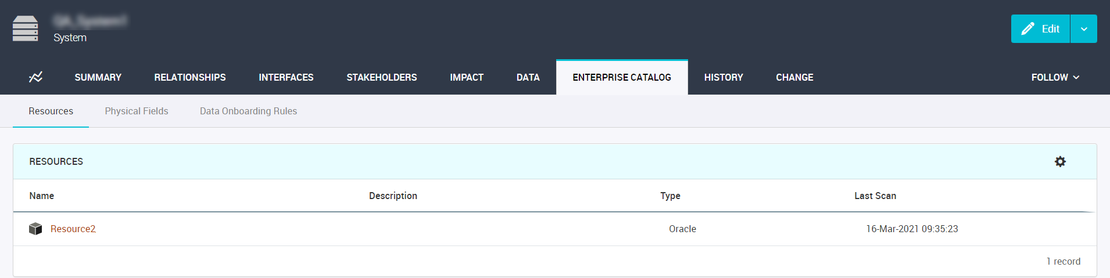The height and width of the screenshot is (278, 1110).
Task: Sort by the Name column header
Action: (42, 196)
